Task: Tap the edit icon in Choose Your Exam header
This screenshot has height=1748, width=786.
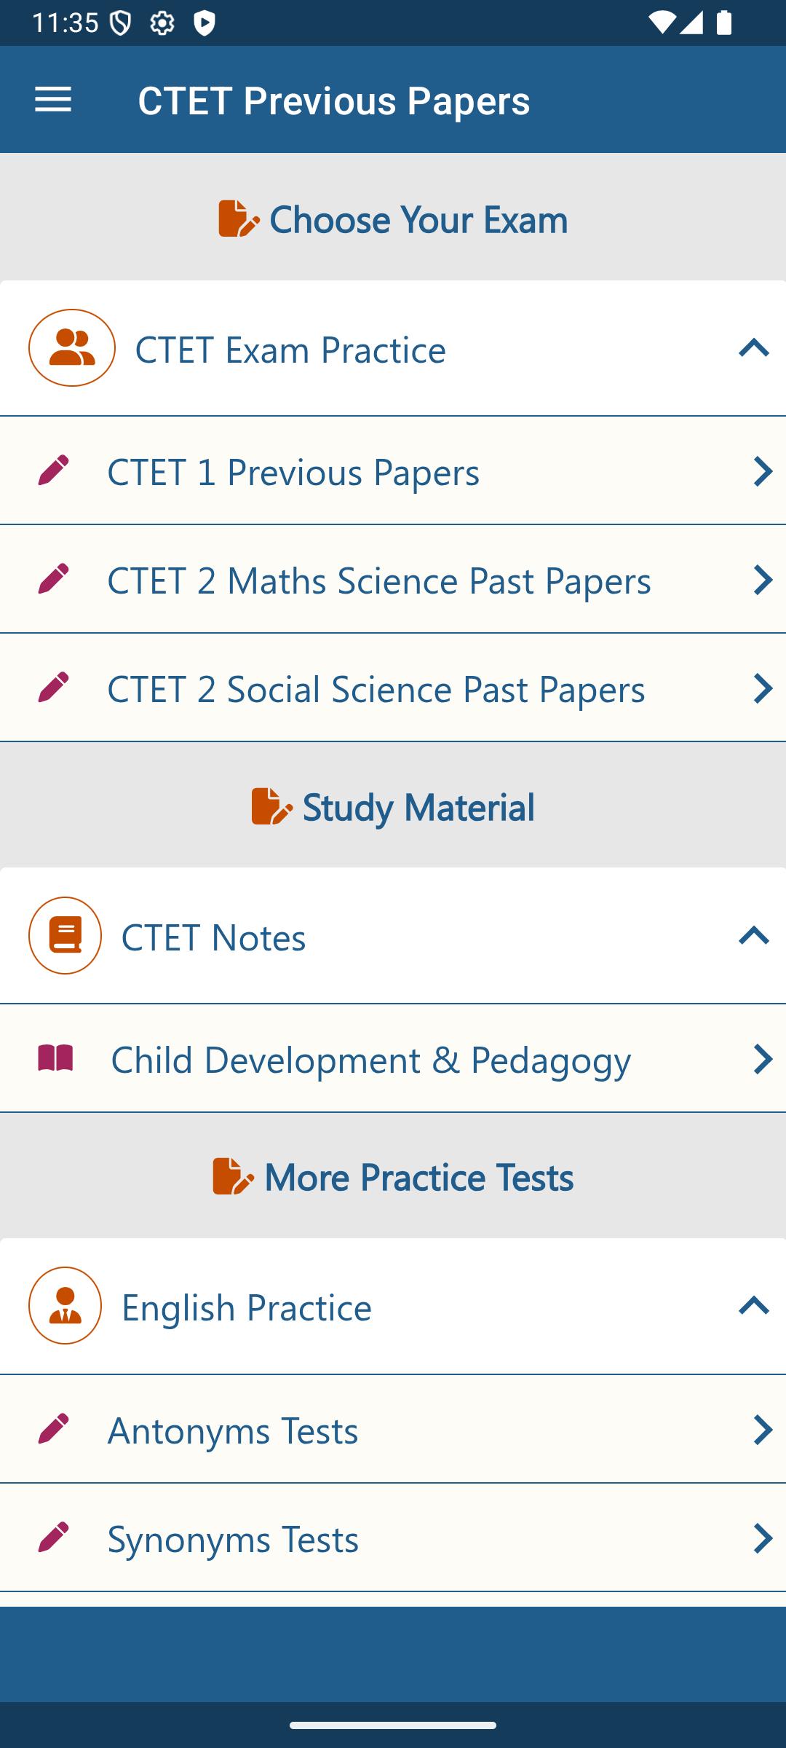Action: tap(238, 219)
